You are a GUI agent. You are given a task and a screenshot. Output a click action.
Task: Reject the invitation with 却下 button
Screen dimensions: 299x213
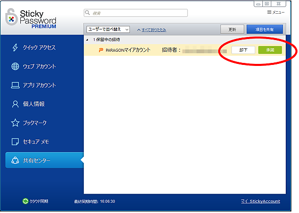coord(243,50)
